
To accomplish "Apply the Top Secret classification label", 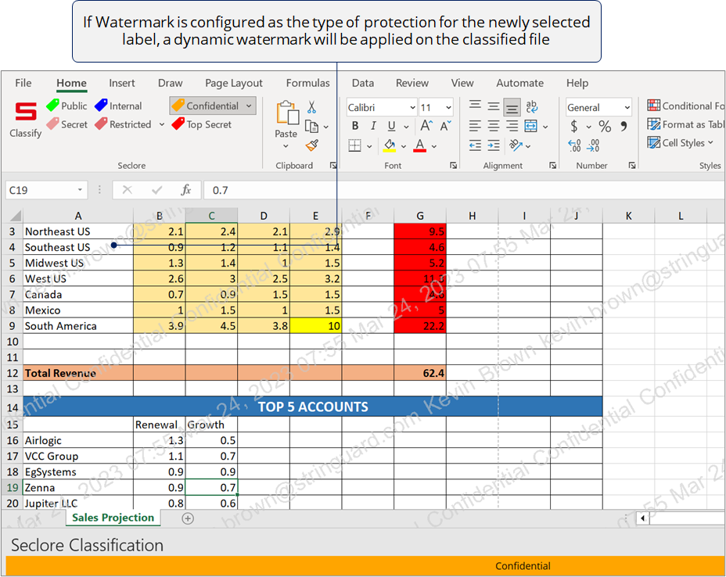I will pos(201,124).
